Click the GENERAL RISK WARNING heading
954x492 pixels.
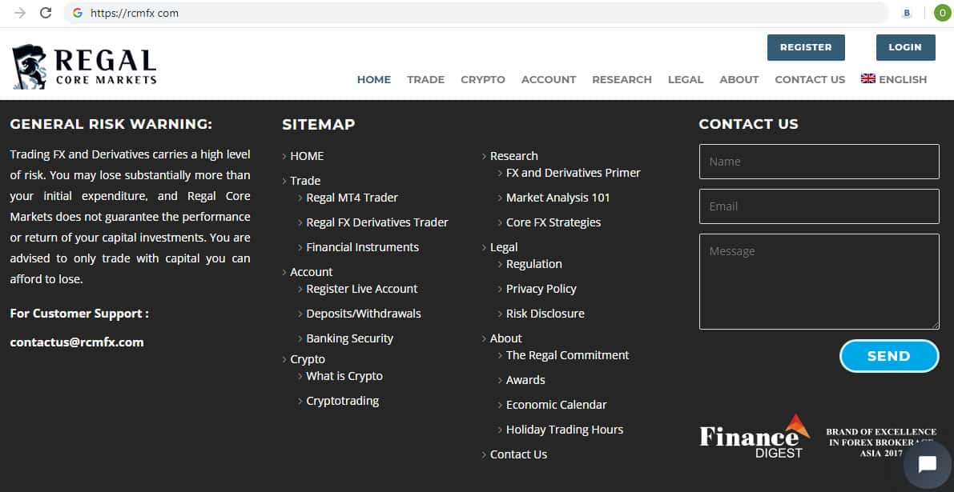[111, 124]
